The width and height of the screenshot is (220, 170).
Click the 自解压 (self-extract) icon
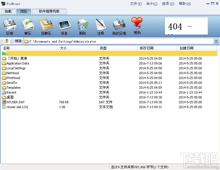[x=46, y=25]
